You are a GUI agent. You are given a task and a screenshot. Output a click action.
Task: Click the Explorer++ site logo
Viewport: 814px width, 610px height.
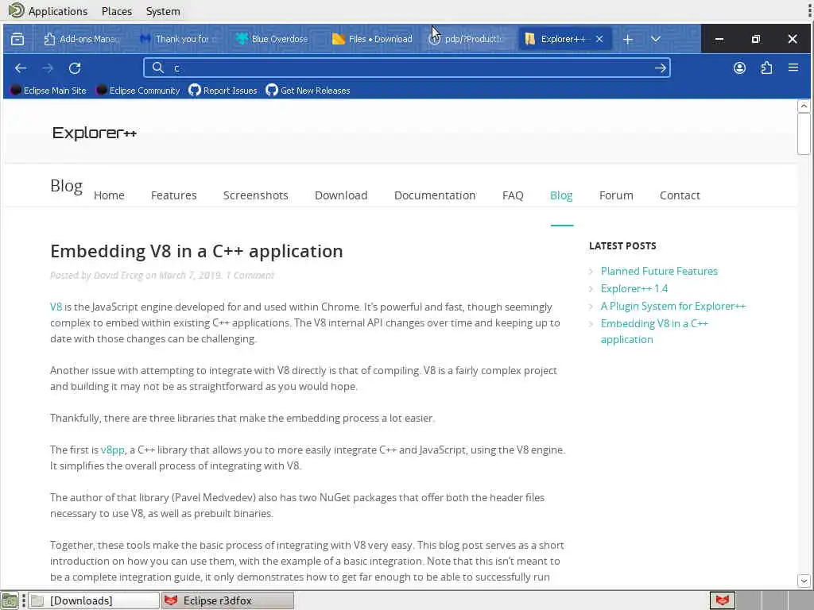(95, 133)
